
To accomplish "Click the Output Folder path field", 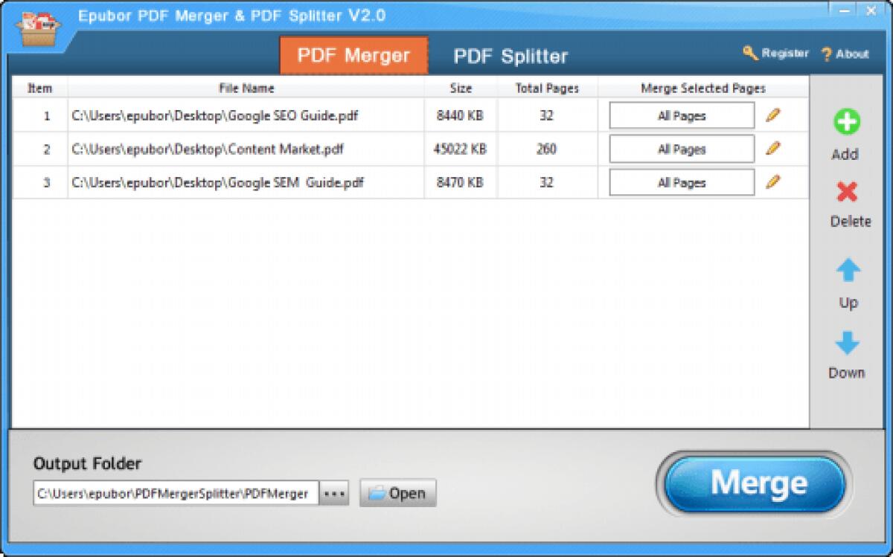I will [x=176, y=493].
